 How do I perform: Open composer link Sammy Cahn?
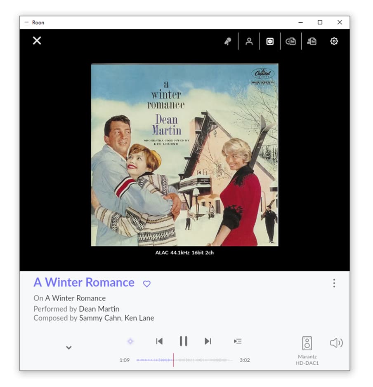(x=100, y=318)
